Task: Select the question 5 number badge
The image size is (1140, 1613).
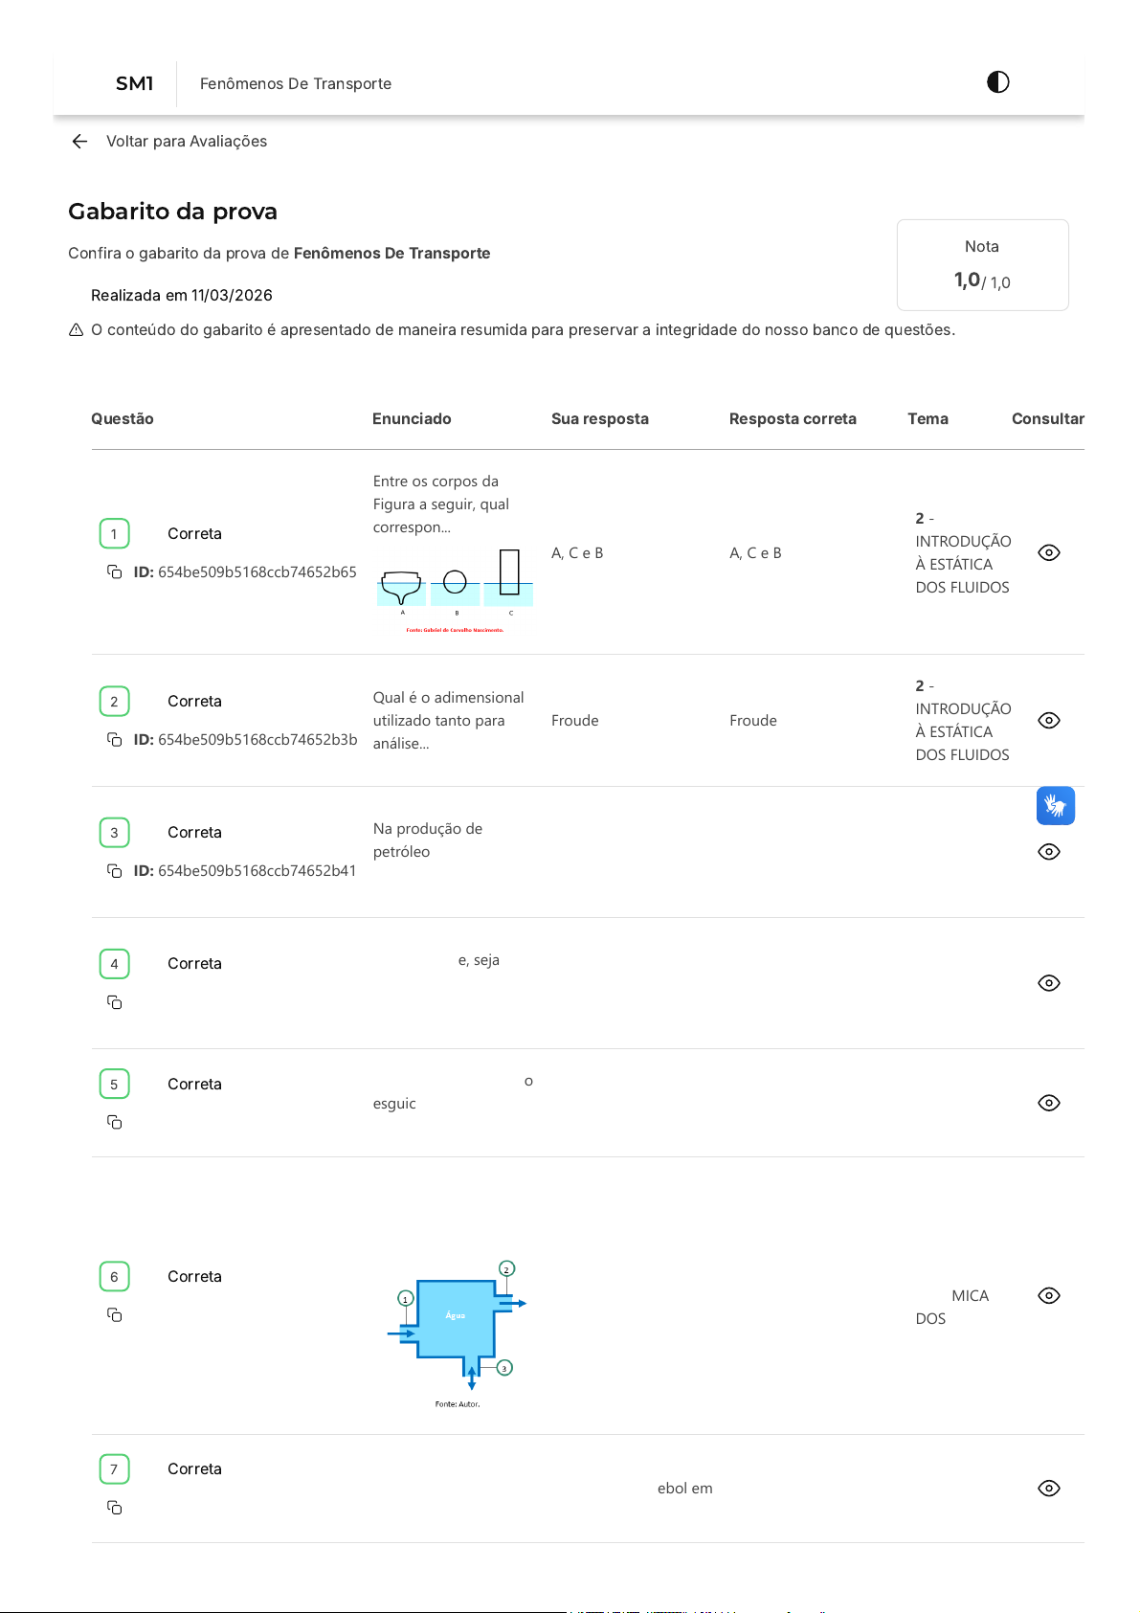Action: pos(114,1085)
